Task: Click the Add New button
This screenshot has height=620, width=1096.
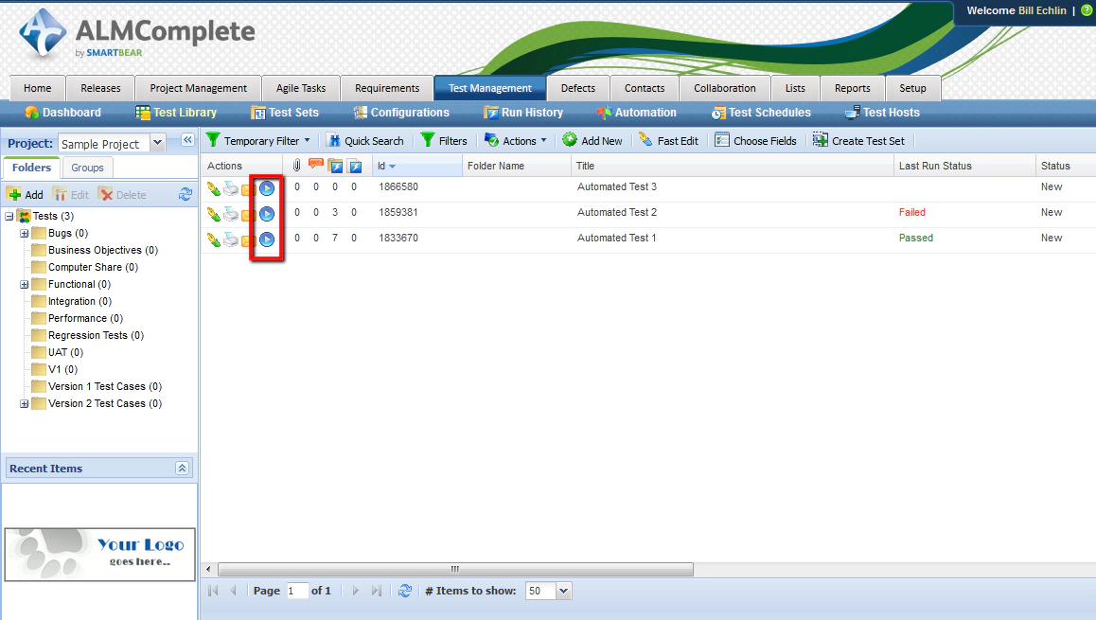Action: pyautogui.click(x=593, y=140)
